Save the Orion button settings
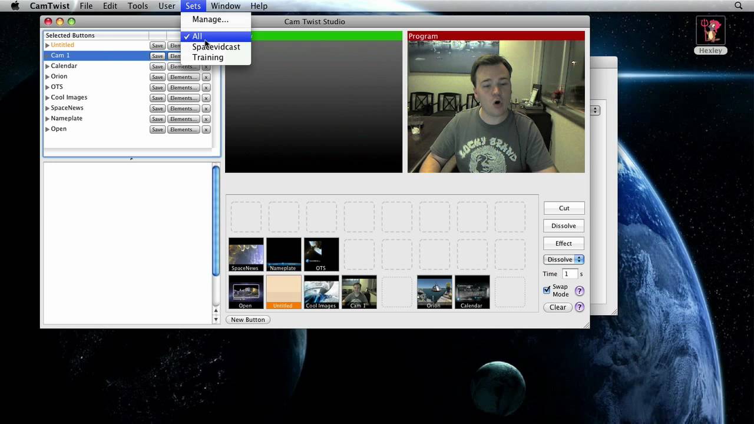 tap(157, 77)
